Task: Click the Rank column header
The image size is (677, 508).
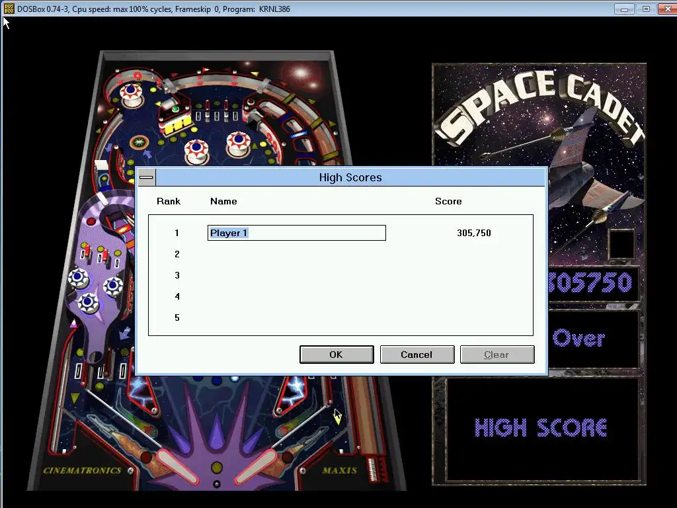Action: click(169, 201)
